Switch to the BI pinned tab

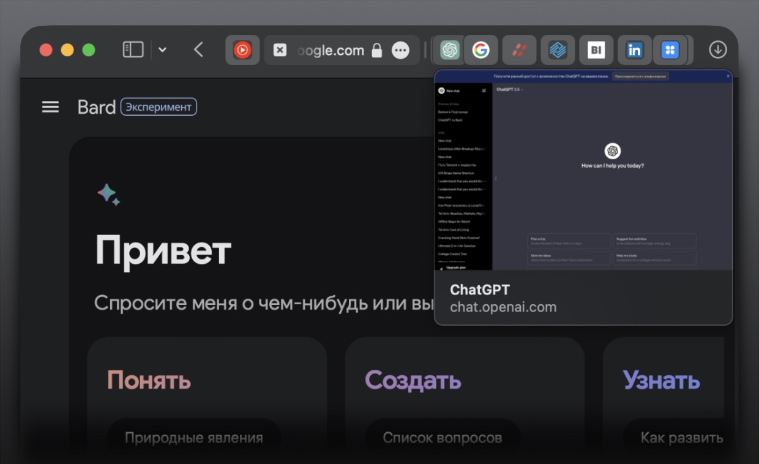596,50
